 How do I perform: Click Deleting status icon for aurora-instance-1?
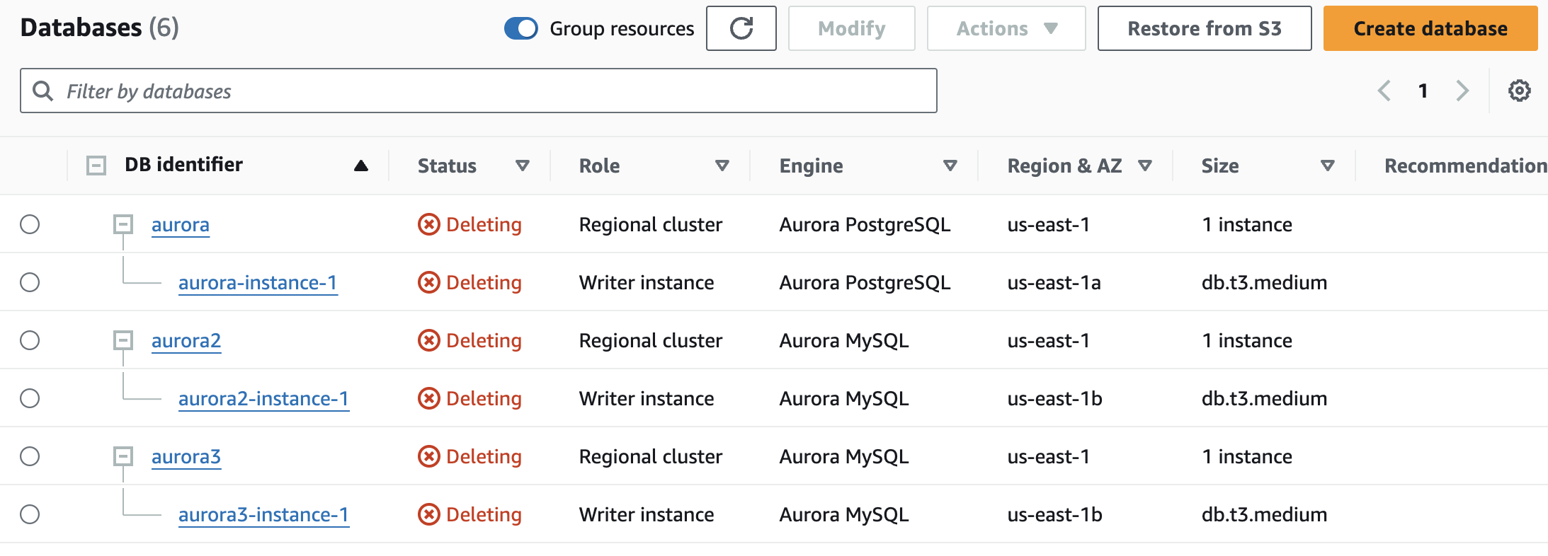coord(428,282)
